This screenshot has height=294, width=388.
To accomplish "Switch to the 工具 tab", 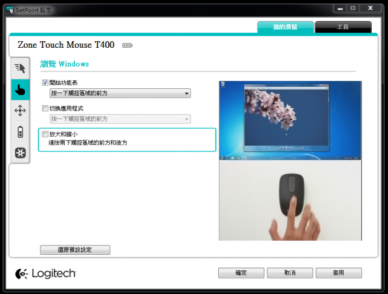I will [343, 27].
